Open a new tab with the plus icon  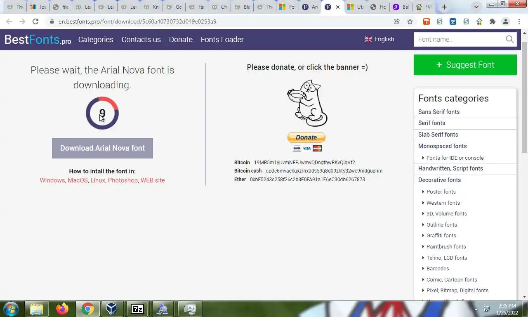pos(444,7)
